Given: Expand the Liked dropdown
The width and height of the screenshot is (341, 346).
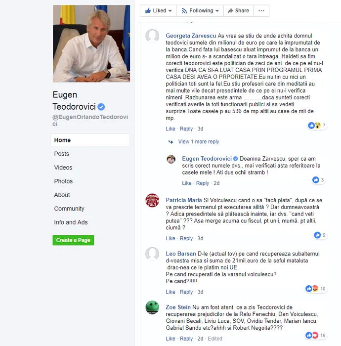Looking at the screenshot, I should click(158, 10).
